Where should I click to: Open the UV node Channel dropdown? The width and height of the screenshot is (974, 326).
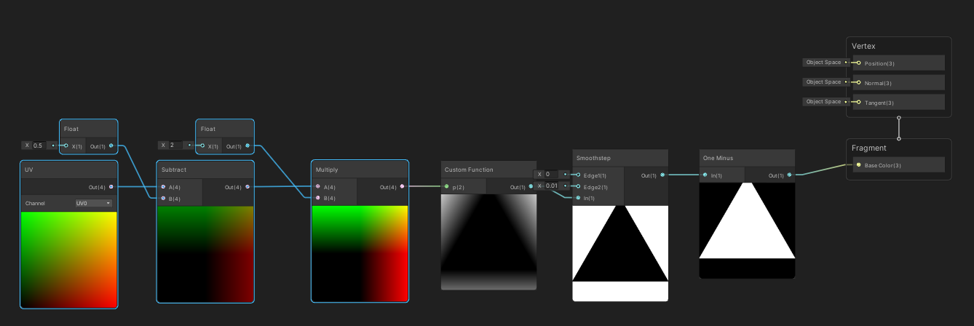click(x=94, y=204)
